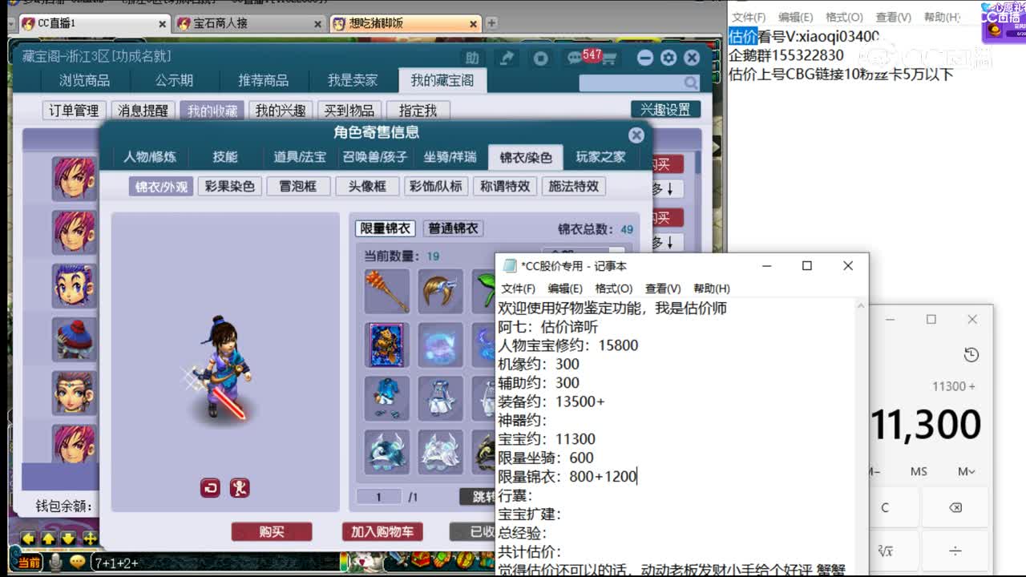Image resolution: width=1026 pixels, height=577 pixels.
Task: Click the speech bubble emoji icon
Action: click(x=77, y=562)
